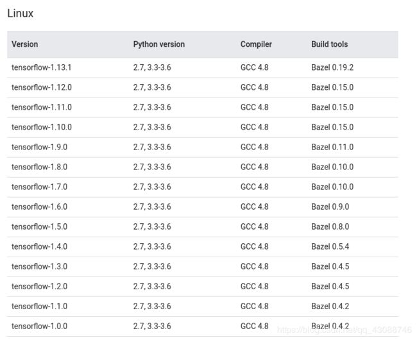
Task: Click the Linux section heading
Action: (21, 13)
